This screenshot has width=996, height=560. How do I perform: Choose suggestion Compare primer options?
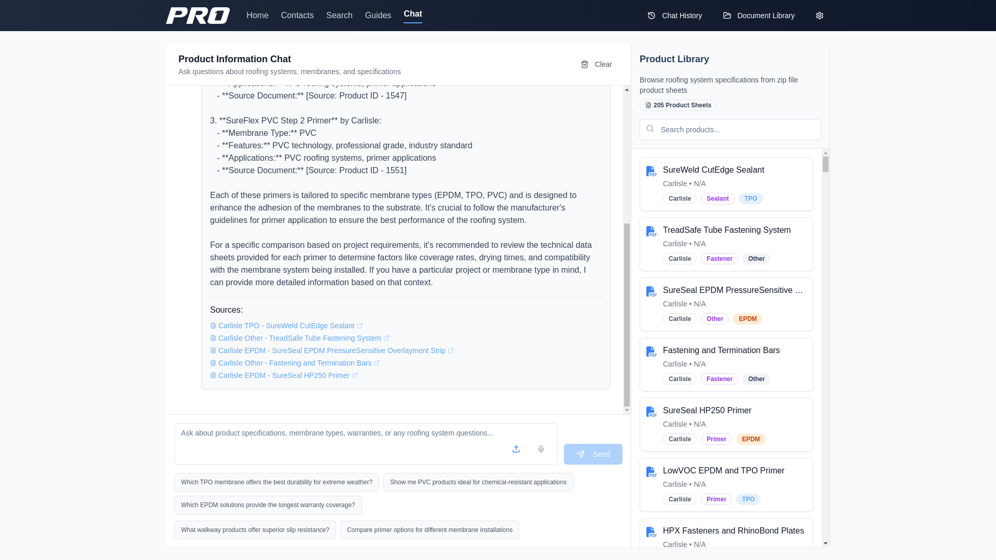[x=430, y=530]
